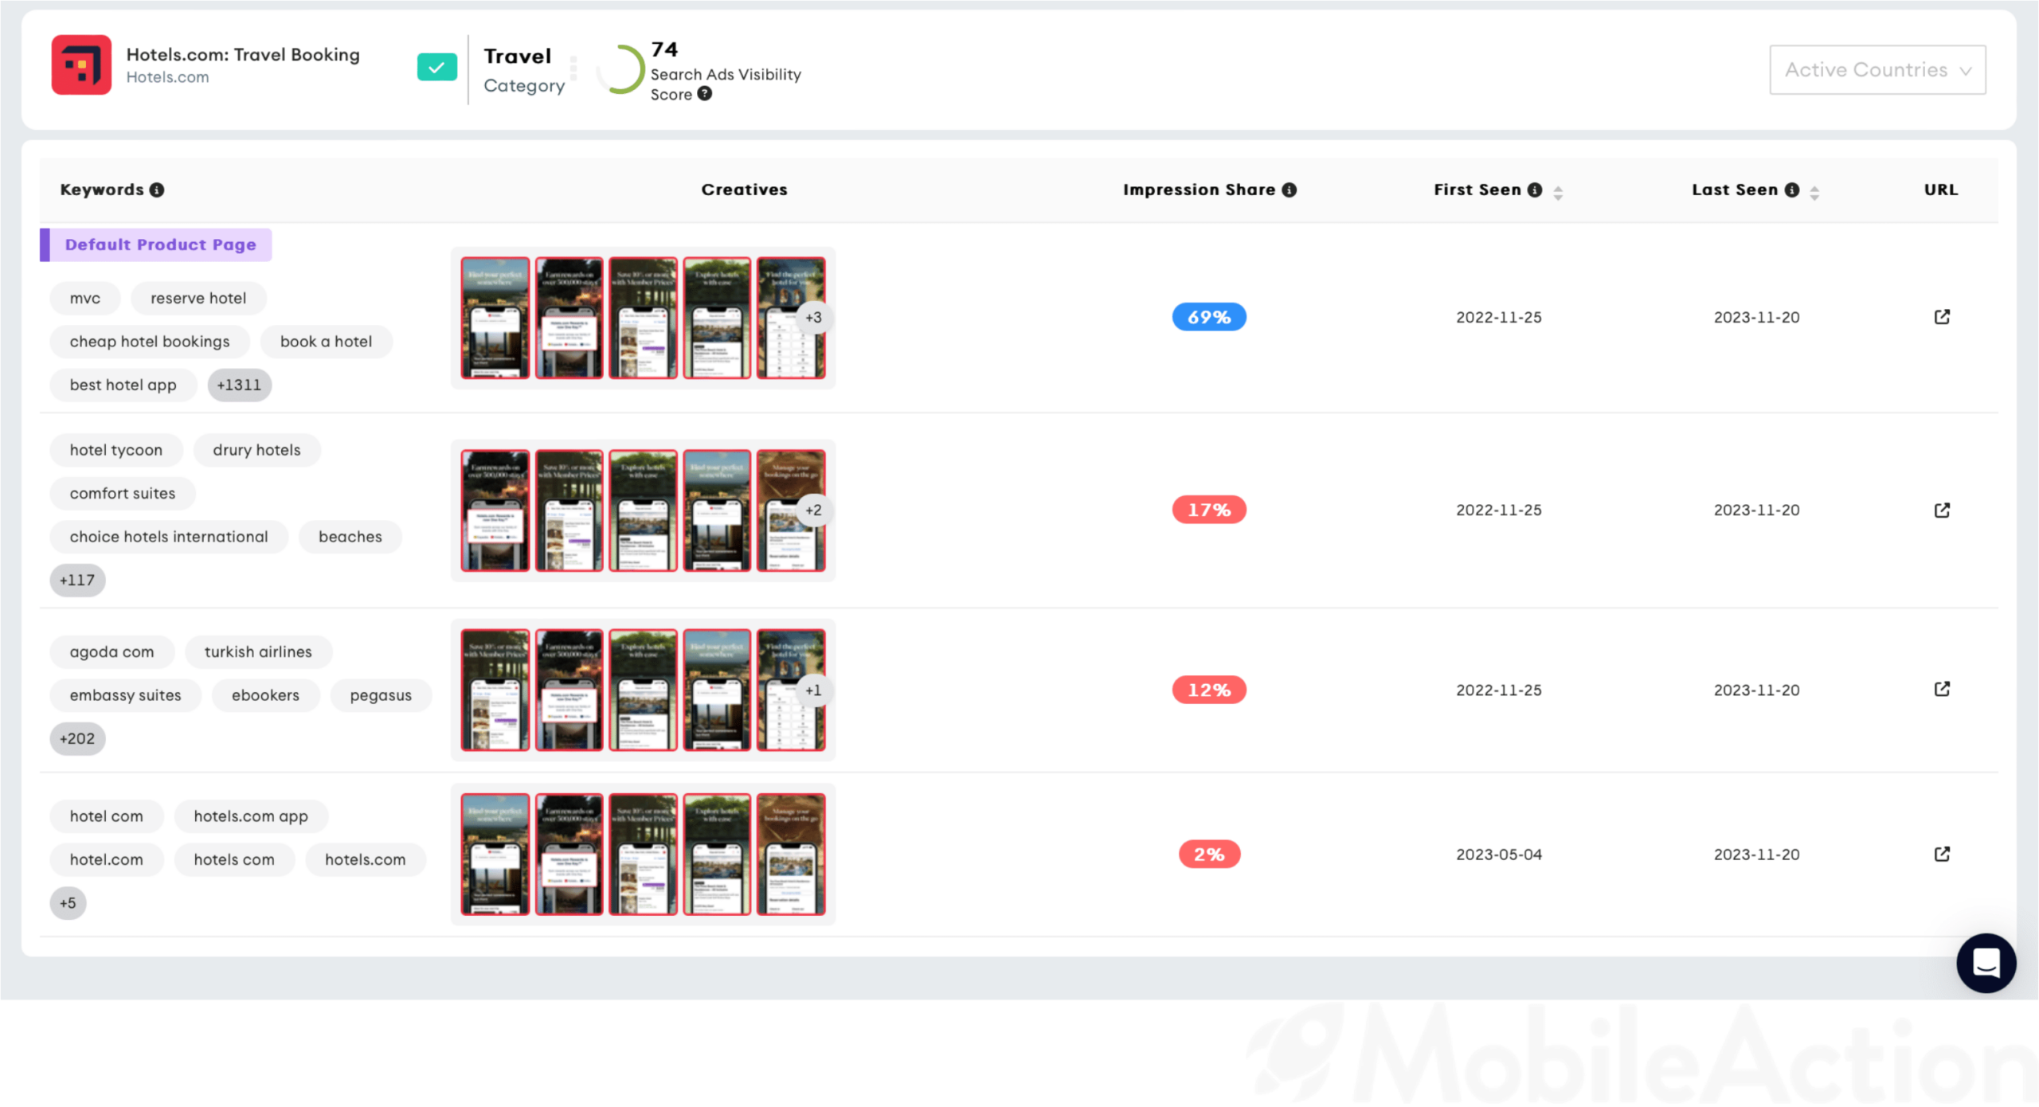Select the Default Product Page label
The image size is (2039, 1107).
pyautogui.click(x=156, y=244)
